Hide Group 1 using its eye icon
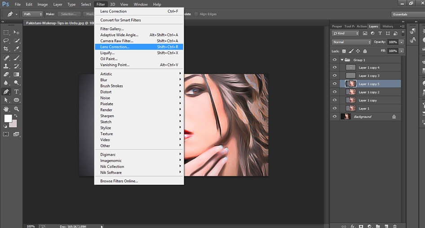Viewport: 425px width, 228px height. [x=334, y=60]
